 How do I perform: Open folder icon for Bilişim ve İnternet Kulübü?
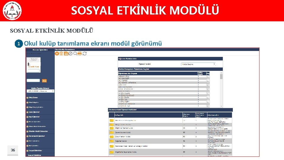pos(112,128)
